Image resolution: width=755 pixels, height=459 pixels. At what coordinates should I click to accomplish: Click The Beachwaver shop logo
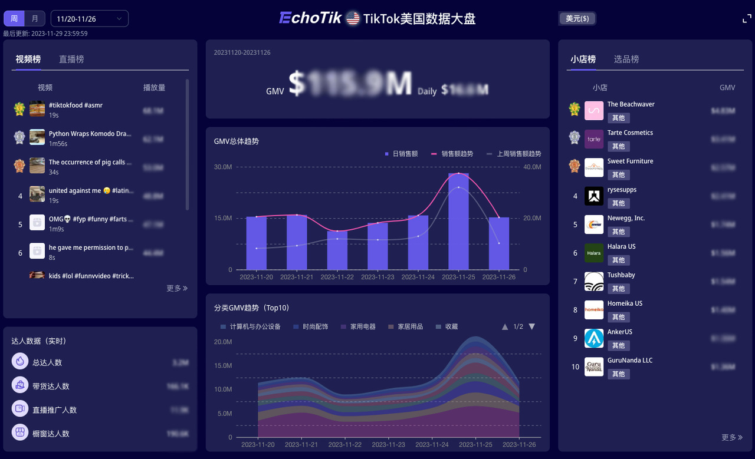coord(594,111)
